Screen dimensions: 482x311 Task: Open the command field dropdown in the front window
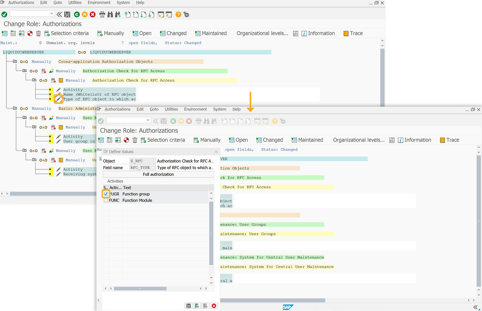coord(148,120)
